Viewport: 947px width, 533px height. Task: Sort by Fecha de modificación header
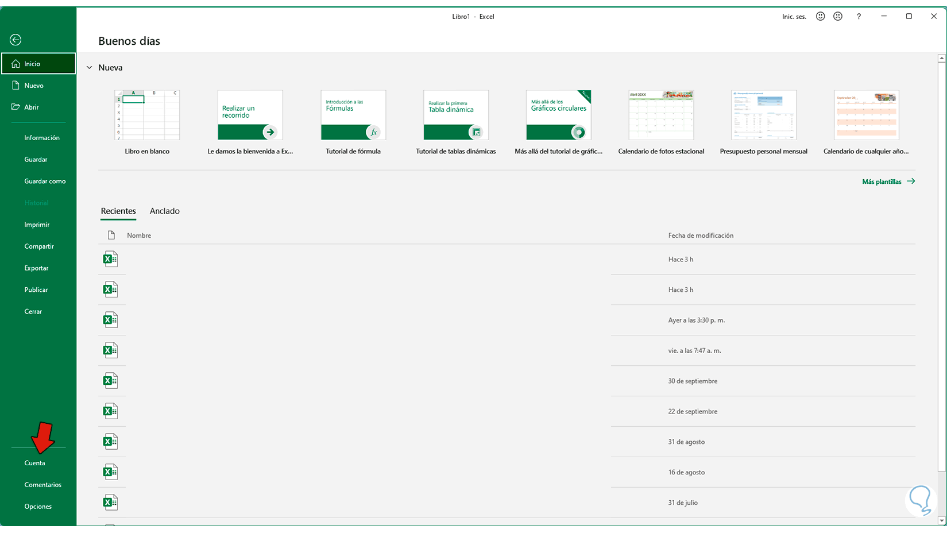(x=701, y=235)
